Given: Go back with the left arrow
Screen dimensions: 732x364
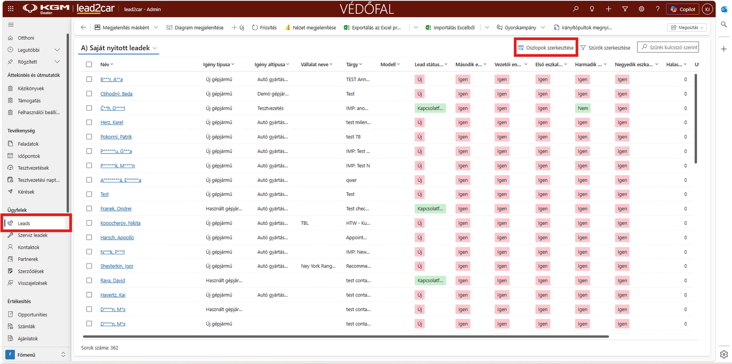Looking at the screenshot, I should coord(83,27).
